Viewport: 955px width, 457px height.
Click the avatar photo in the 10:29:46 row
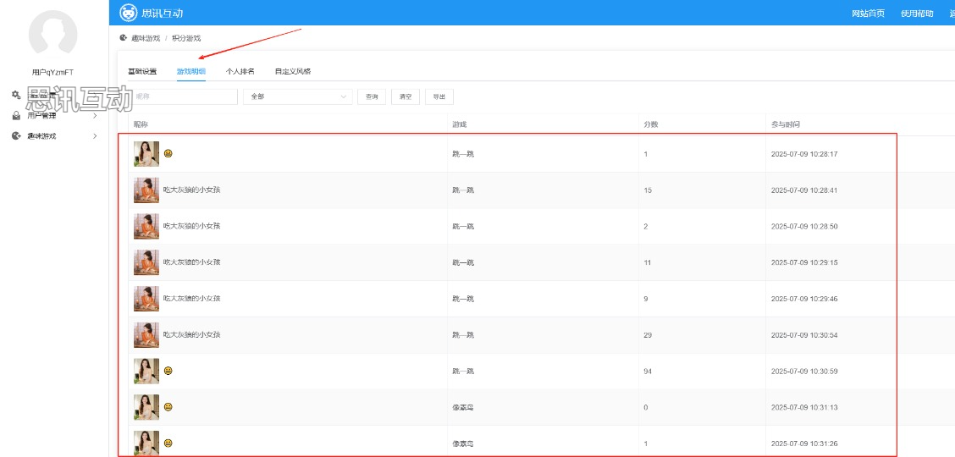(x=146, y=299)
